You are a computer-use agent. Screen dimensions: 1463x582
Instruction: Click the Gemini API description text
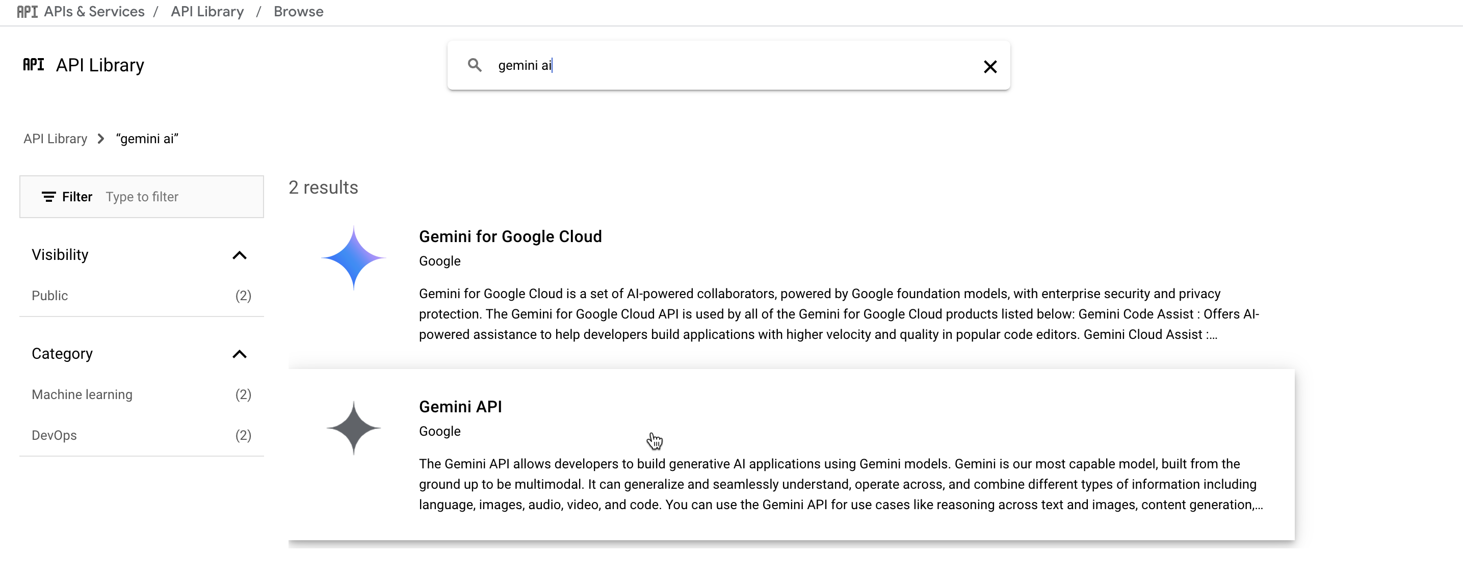841,484
